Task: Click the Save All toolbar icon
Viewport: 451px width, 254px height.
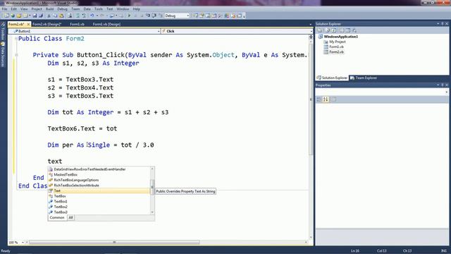Action: [41, 16]
